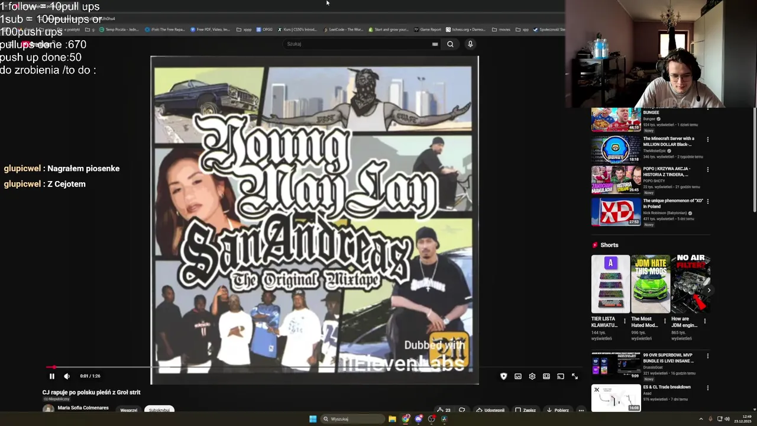Mute the video with the speaker icon

(67, 376)
